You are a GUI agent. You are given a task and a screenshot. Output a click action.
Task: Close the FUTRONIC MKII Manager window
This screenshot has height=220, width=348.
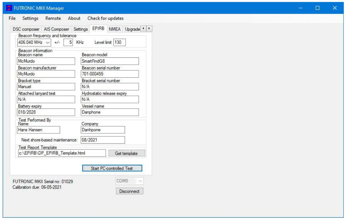pos(335,8)
